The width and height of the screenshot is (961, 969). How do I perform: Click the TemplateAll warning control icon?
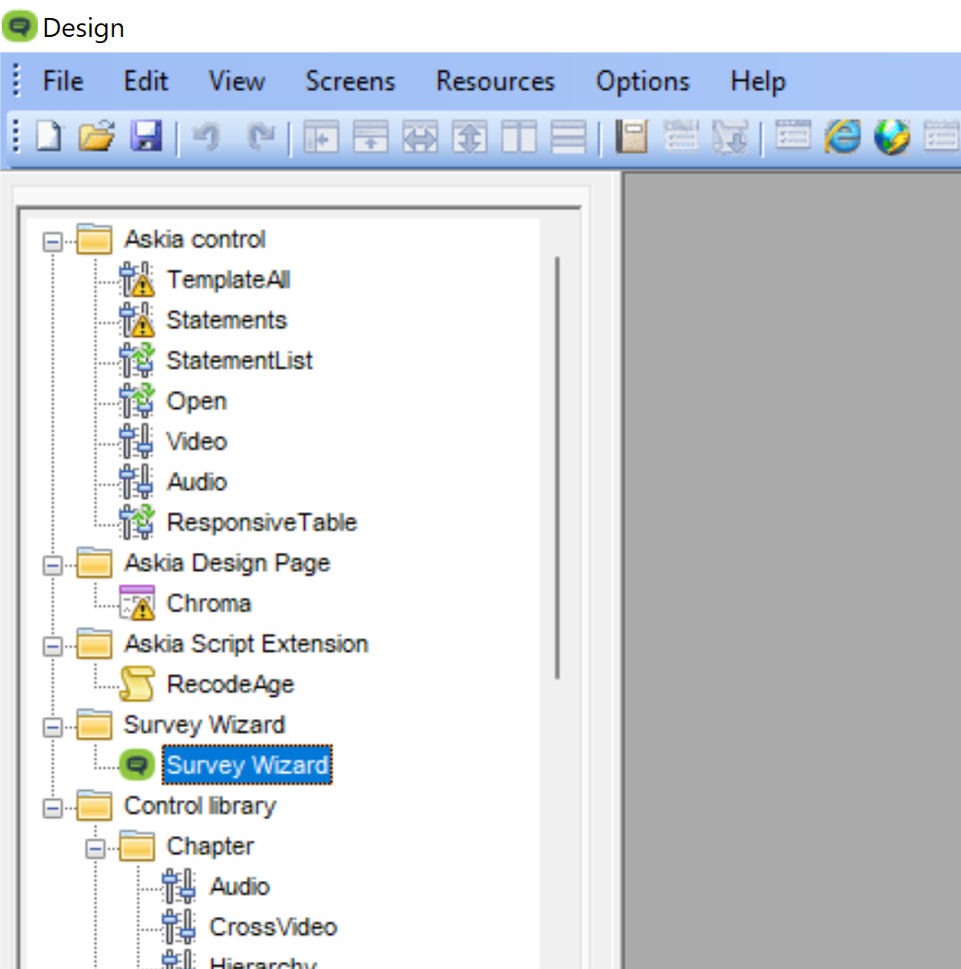coord(137,280)
